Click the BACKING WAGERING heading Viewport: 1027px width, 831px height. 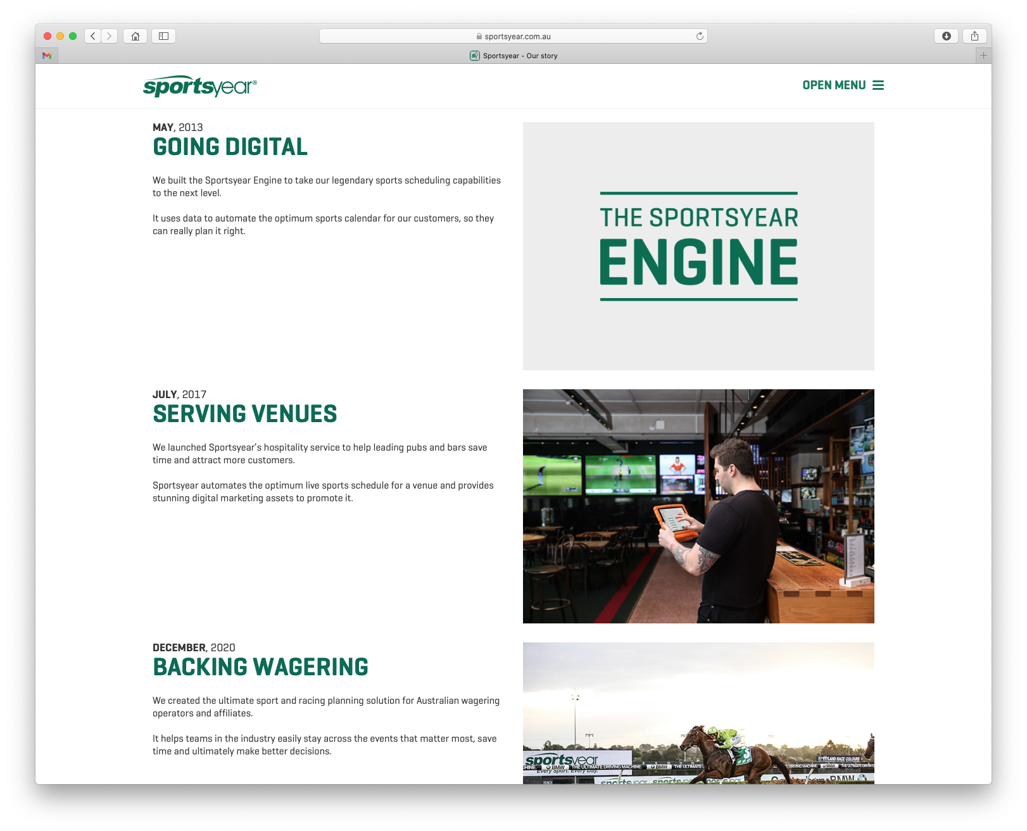coord(260,667)
